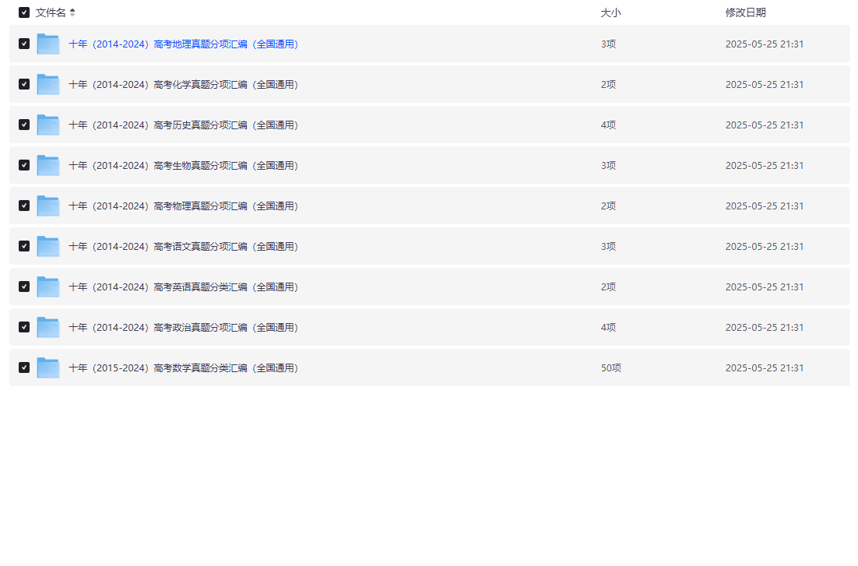Viewport: 858px width, 566px height.
Task: Click the folder icon for 高考历史真题分项汇编
Action: pyautogui.click(x=48, y=125)
